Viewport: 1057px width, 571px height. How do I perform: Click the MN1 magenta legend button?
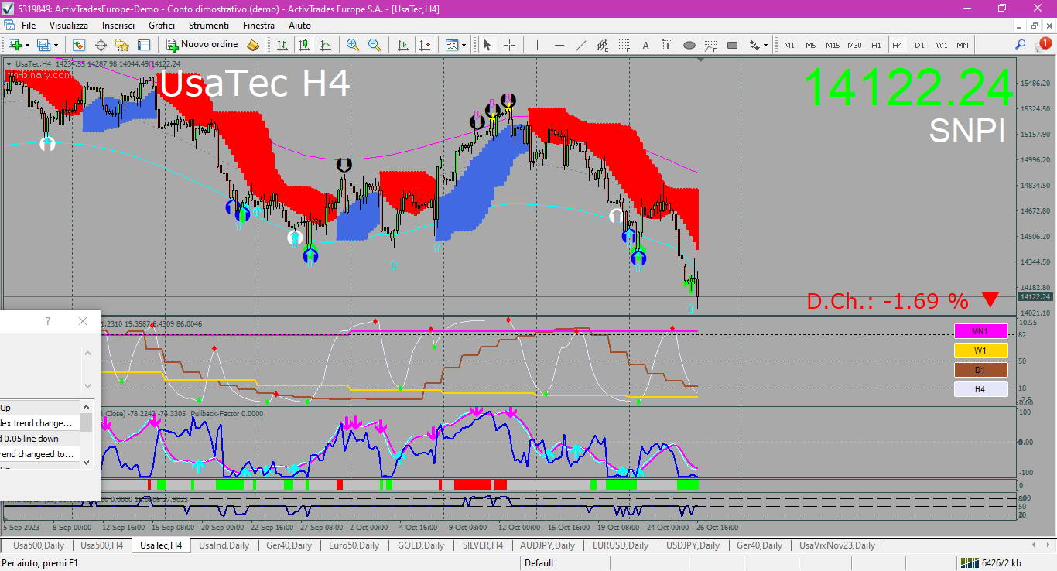980,331
